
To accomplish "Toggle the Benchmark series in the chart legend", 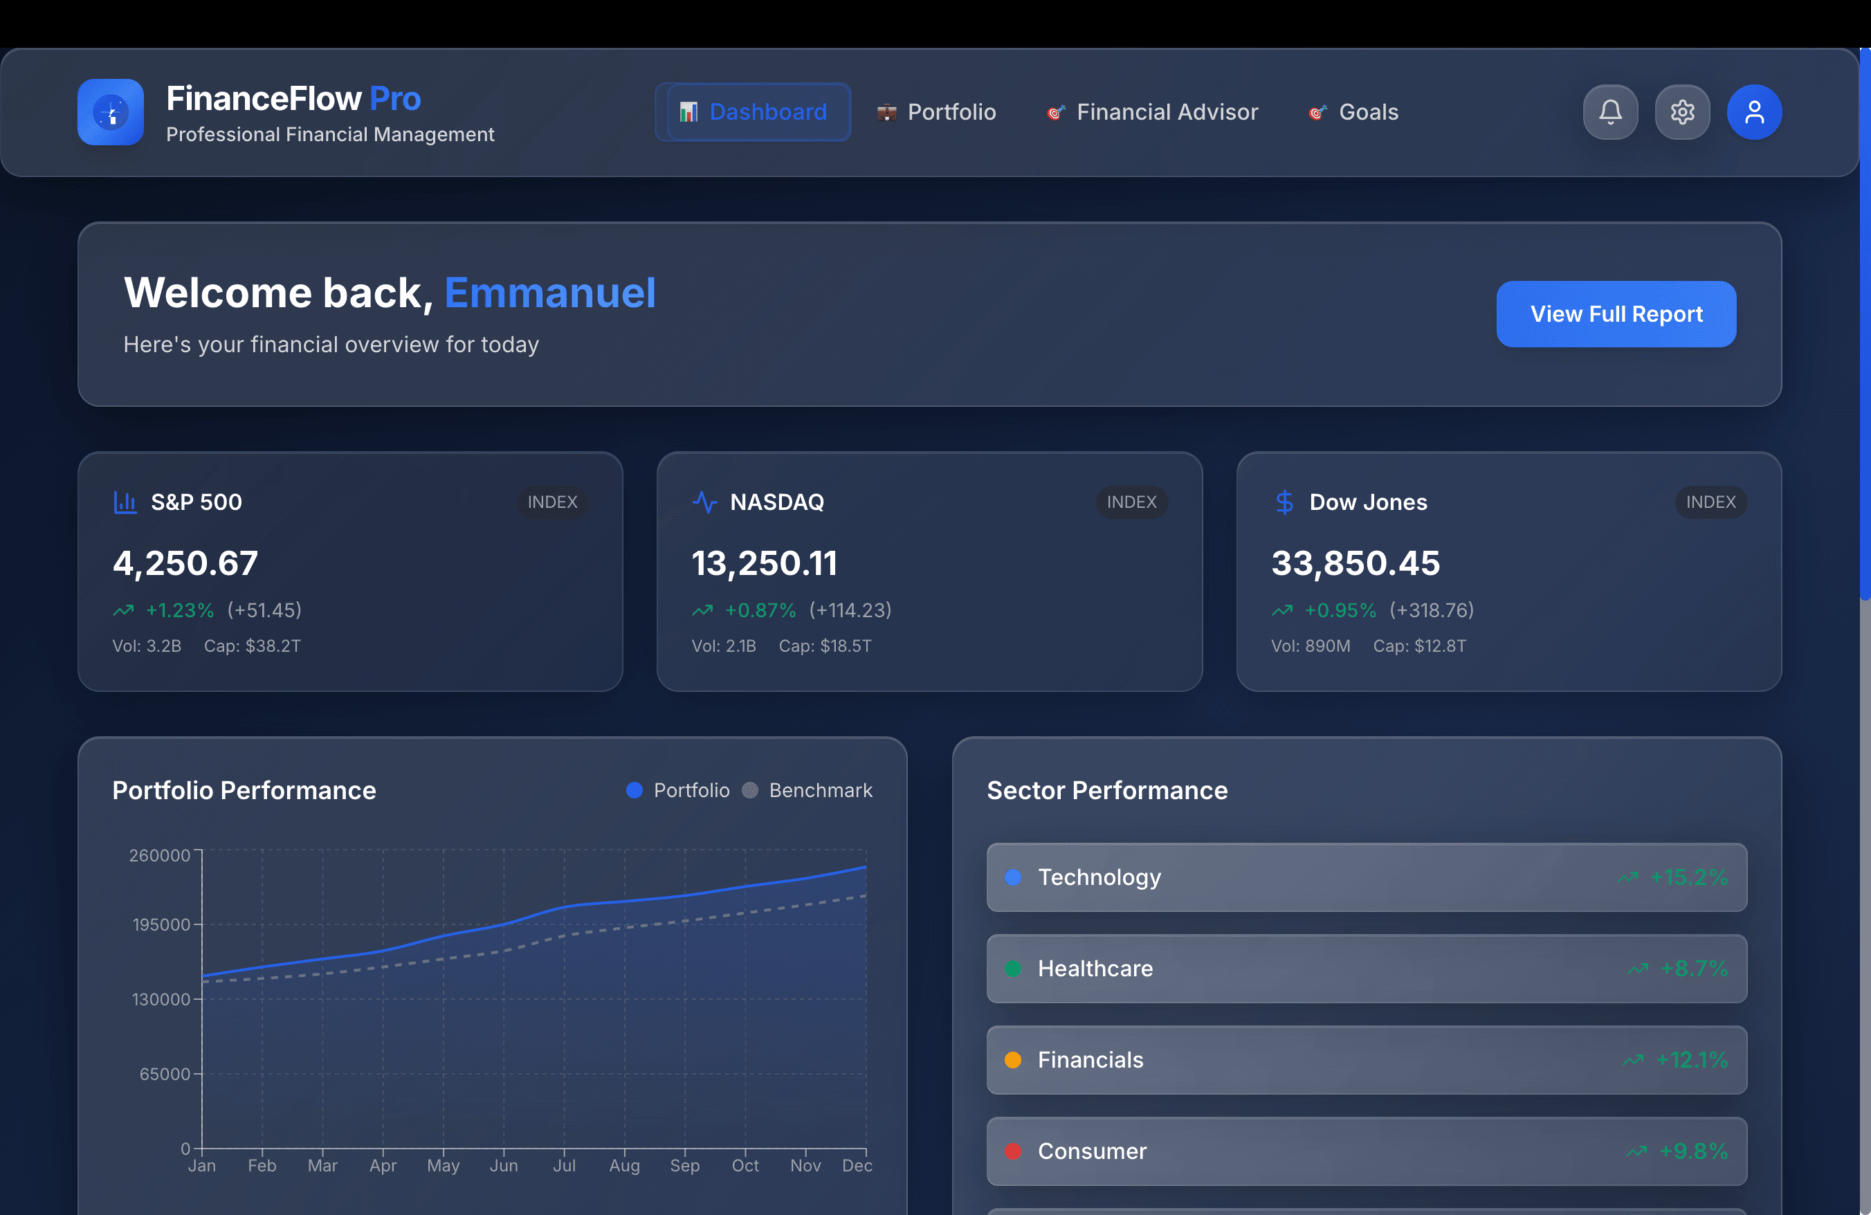I will pyautogui.click(x=808, y=791).
